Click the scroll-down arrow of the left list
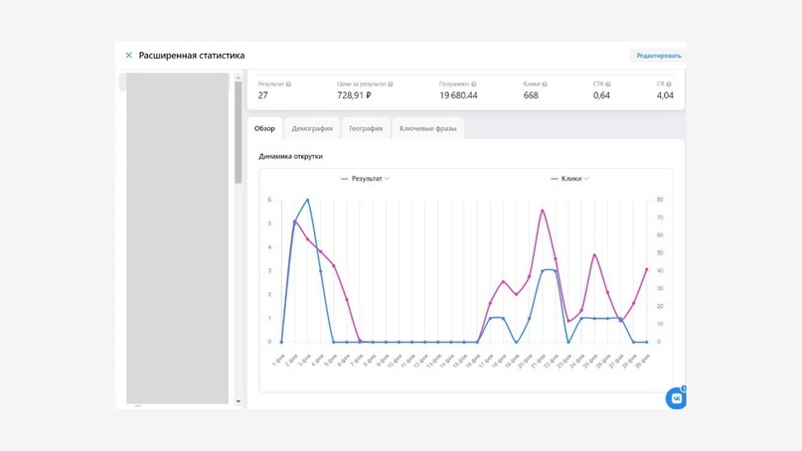The height and width of the screenshot is (451, 802). 238,401
